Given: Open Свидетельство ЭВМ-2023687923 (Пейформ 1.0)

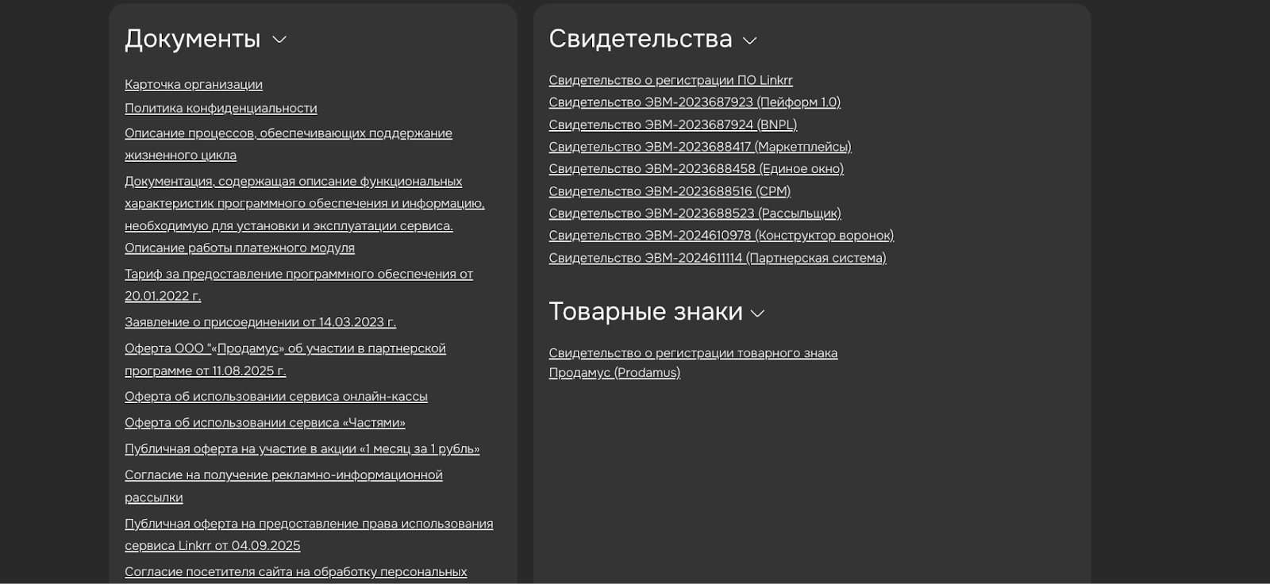Looking at the screenshot, I should point(695,102).
